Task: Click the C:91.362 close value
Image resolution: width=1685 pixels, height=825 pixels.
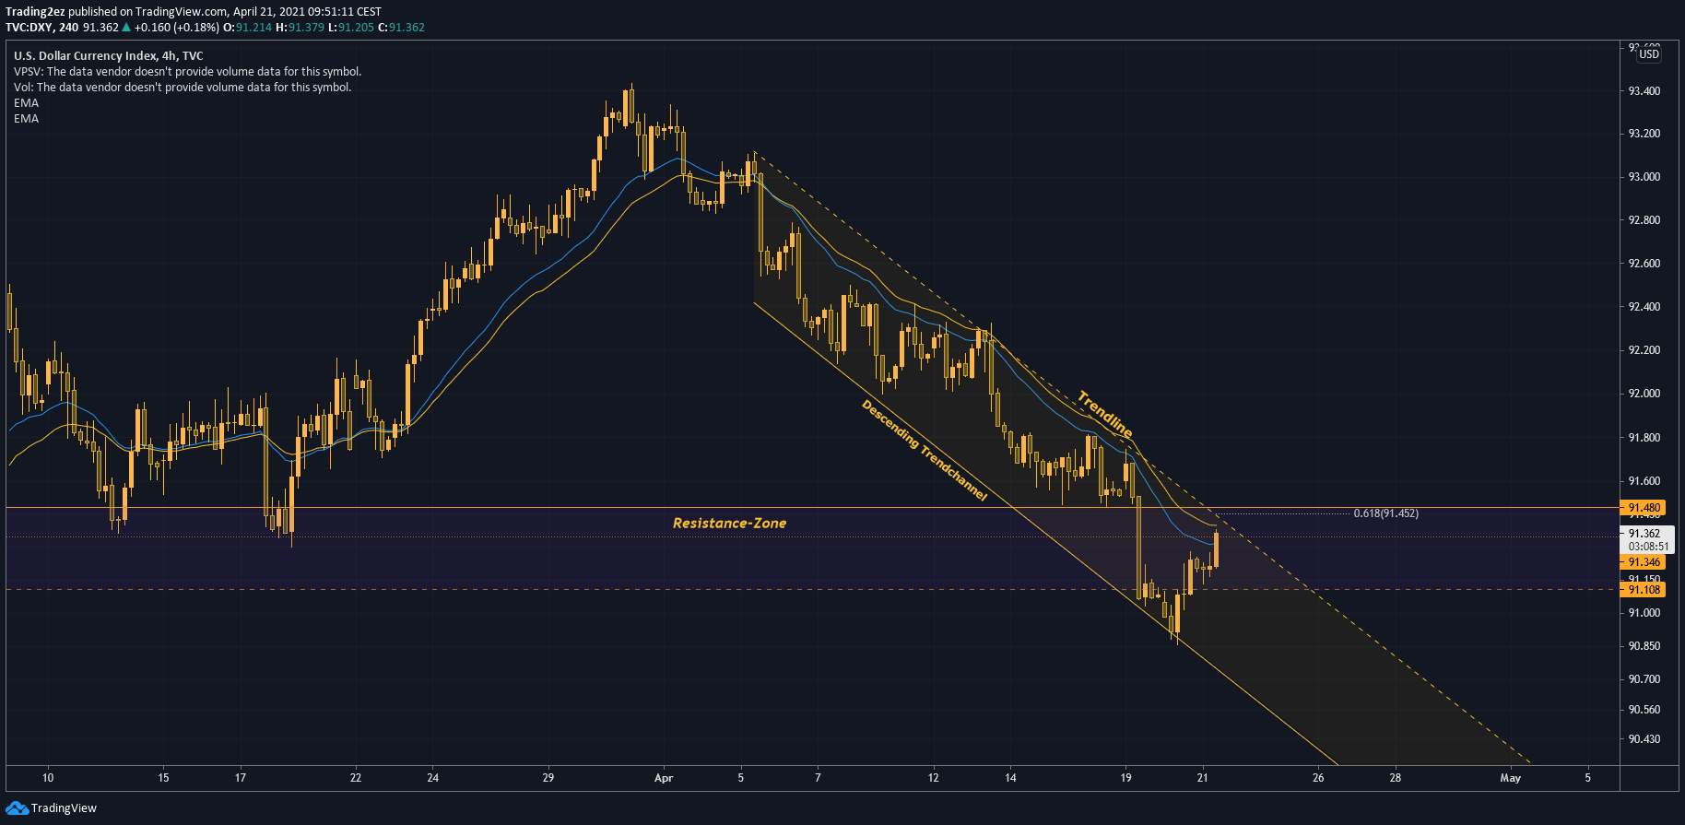Action: 401,28
